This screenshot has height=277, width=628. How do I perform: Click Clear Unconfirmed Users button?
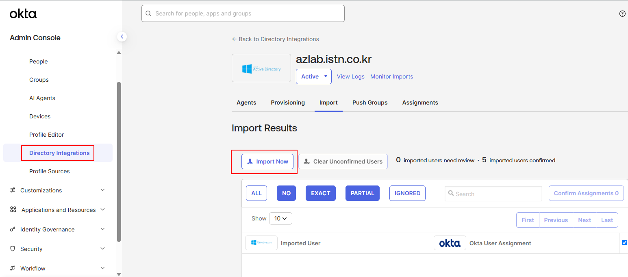point(343,161)
